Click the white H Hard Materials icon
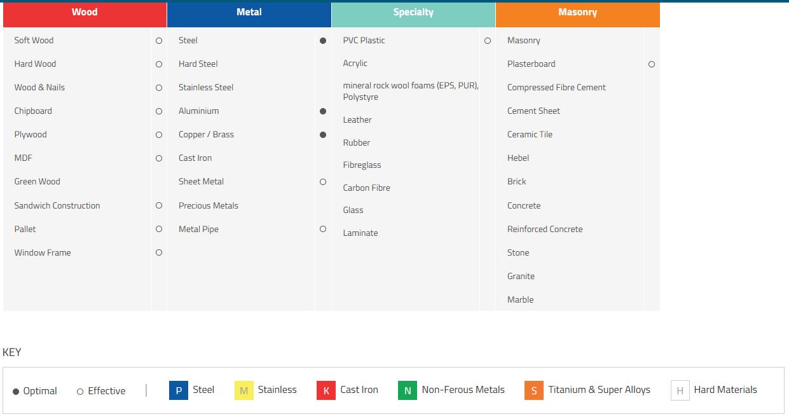The image size is (789, 419). (x=680, y=390)
